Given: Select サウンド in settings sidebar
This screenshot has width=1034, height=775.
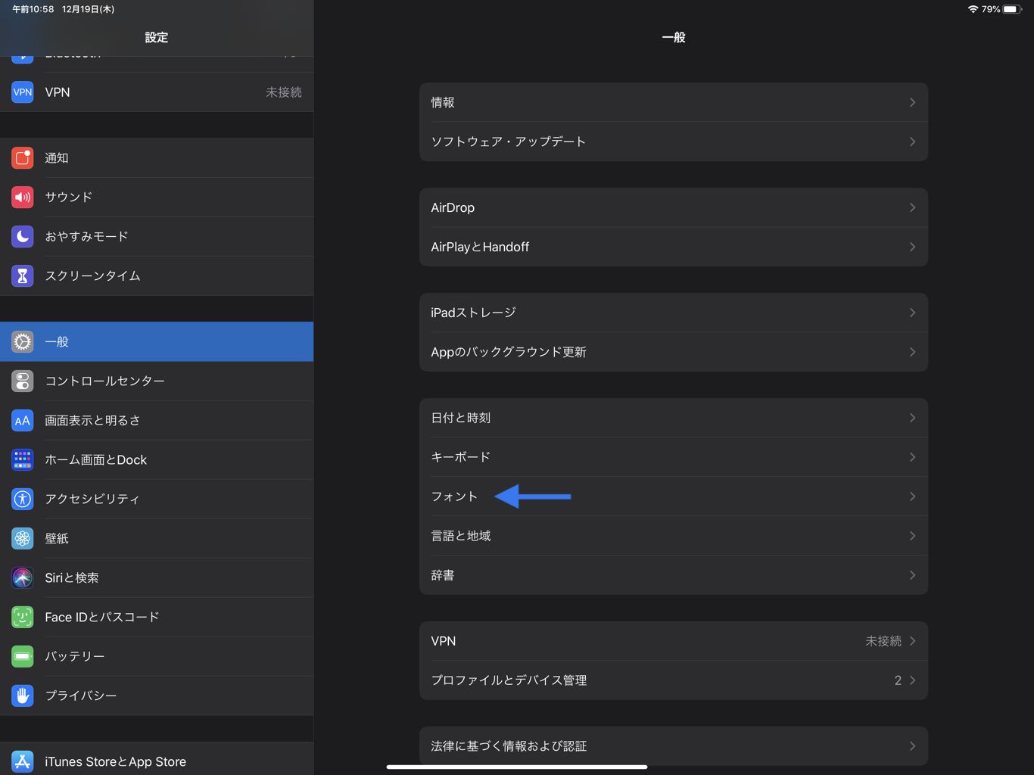Looking at the screenshot, I should tap(157, 197).
